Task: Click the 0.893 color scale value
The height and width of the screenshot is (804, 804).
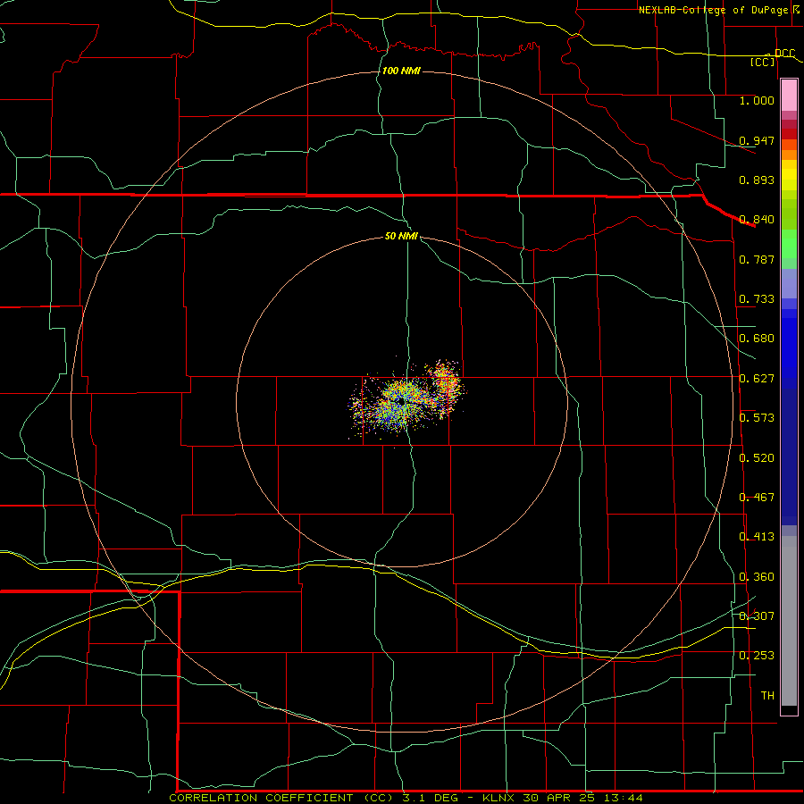Action: [x=757, y=180]
